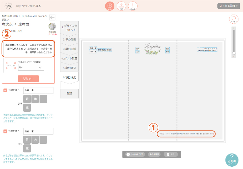Viewport: 243px width, 169px height.
Task: Click the greeting message text box
Action: (28, 48)
